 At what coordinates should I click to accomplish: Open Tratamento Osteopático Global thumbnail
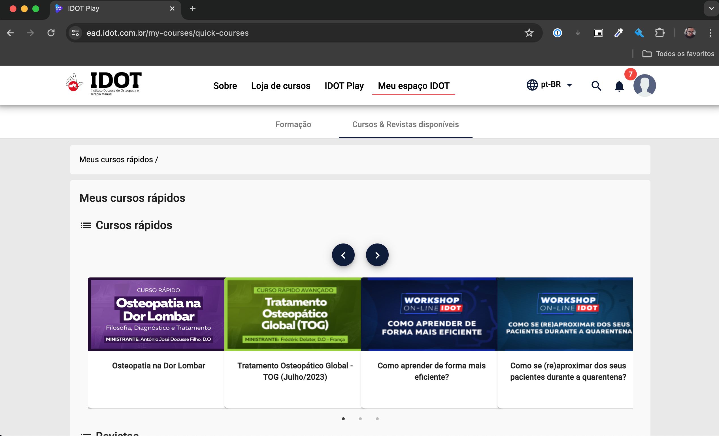click(x=293, y=314)
